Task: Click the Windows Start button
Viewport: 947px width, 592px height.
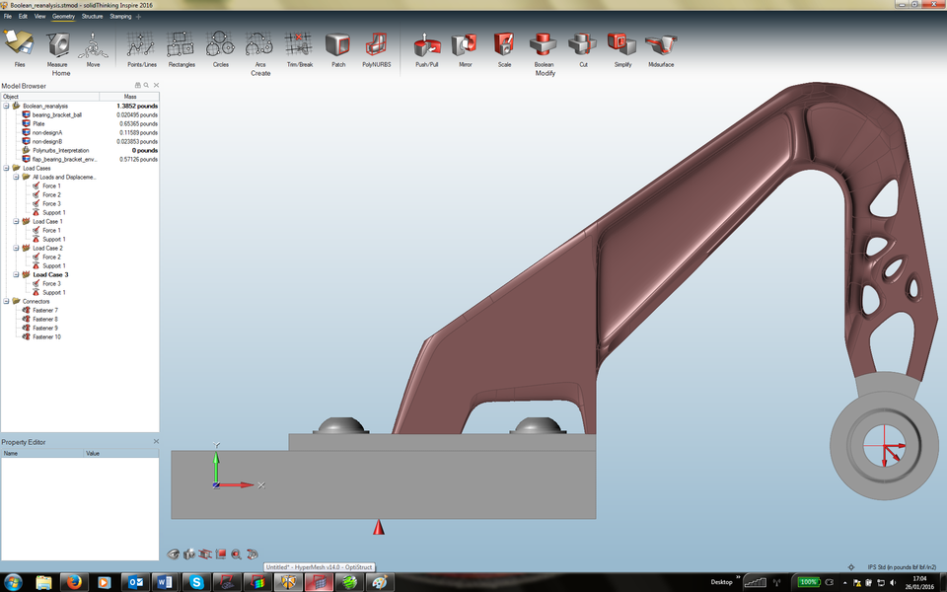Action: pos(12,582)
